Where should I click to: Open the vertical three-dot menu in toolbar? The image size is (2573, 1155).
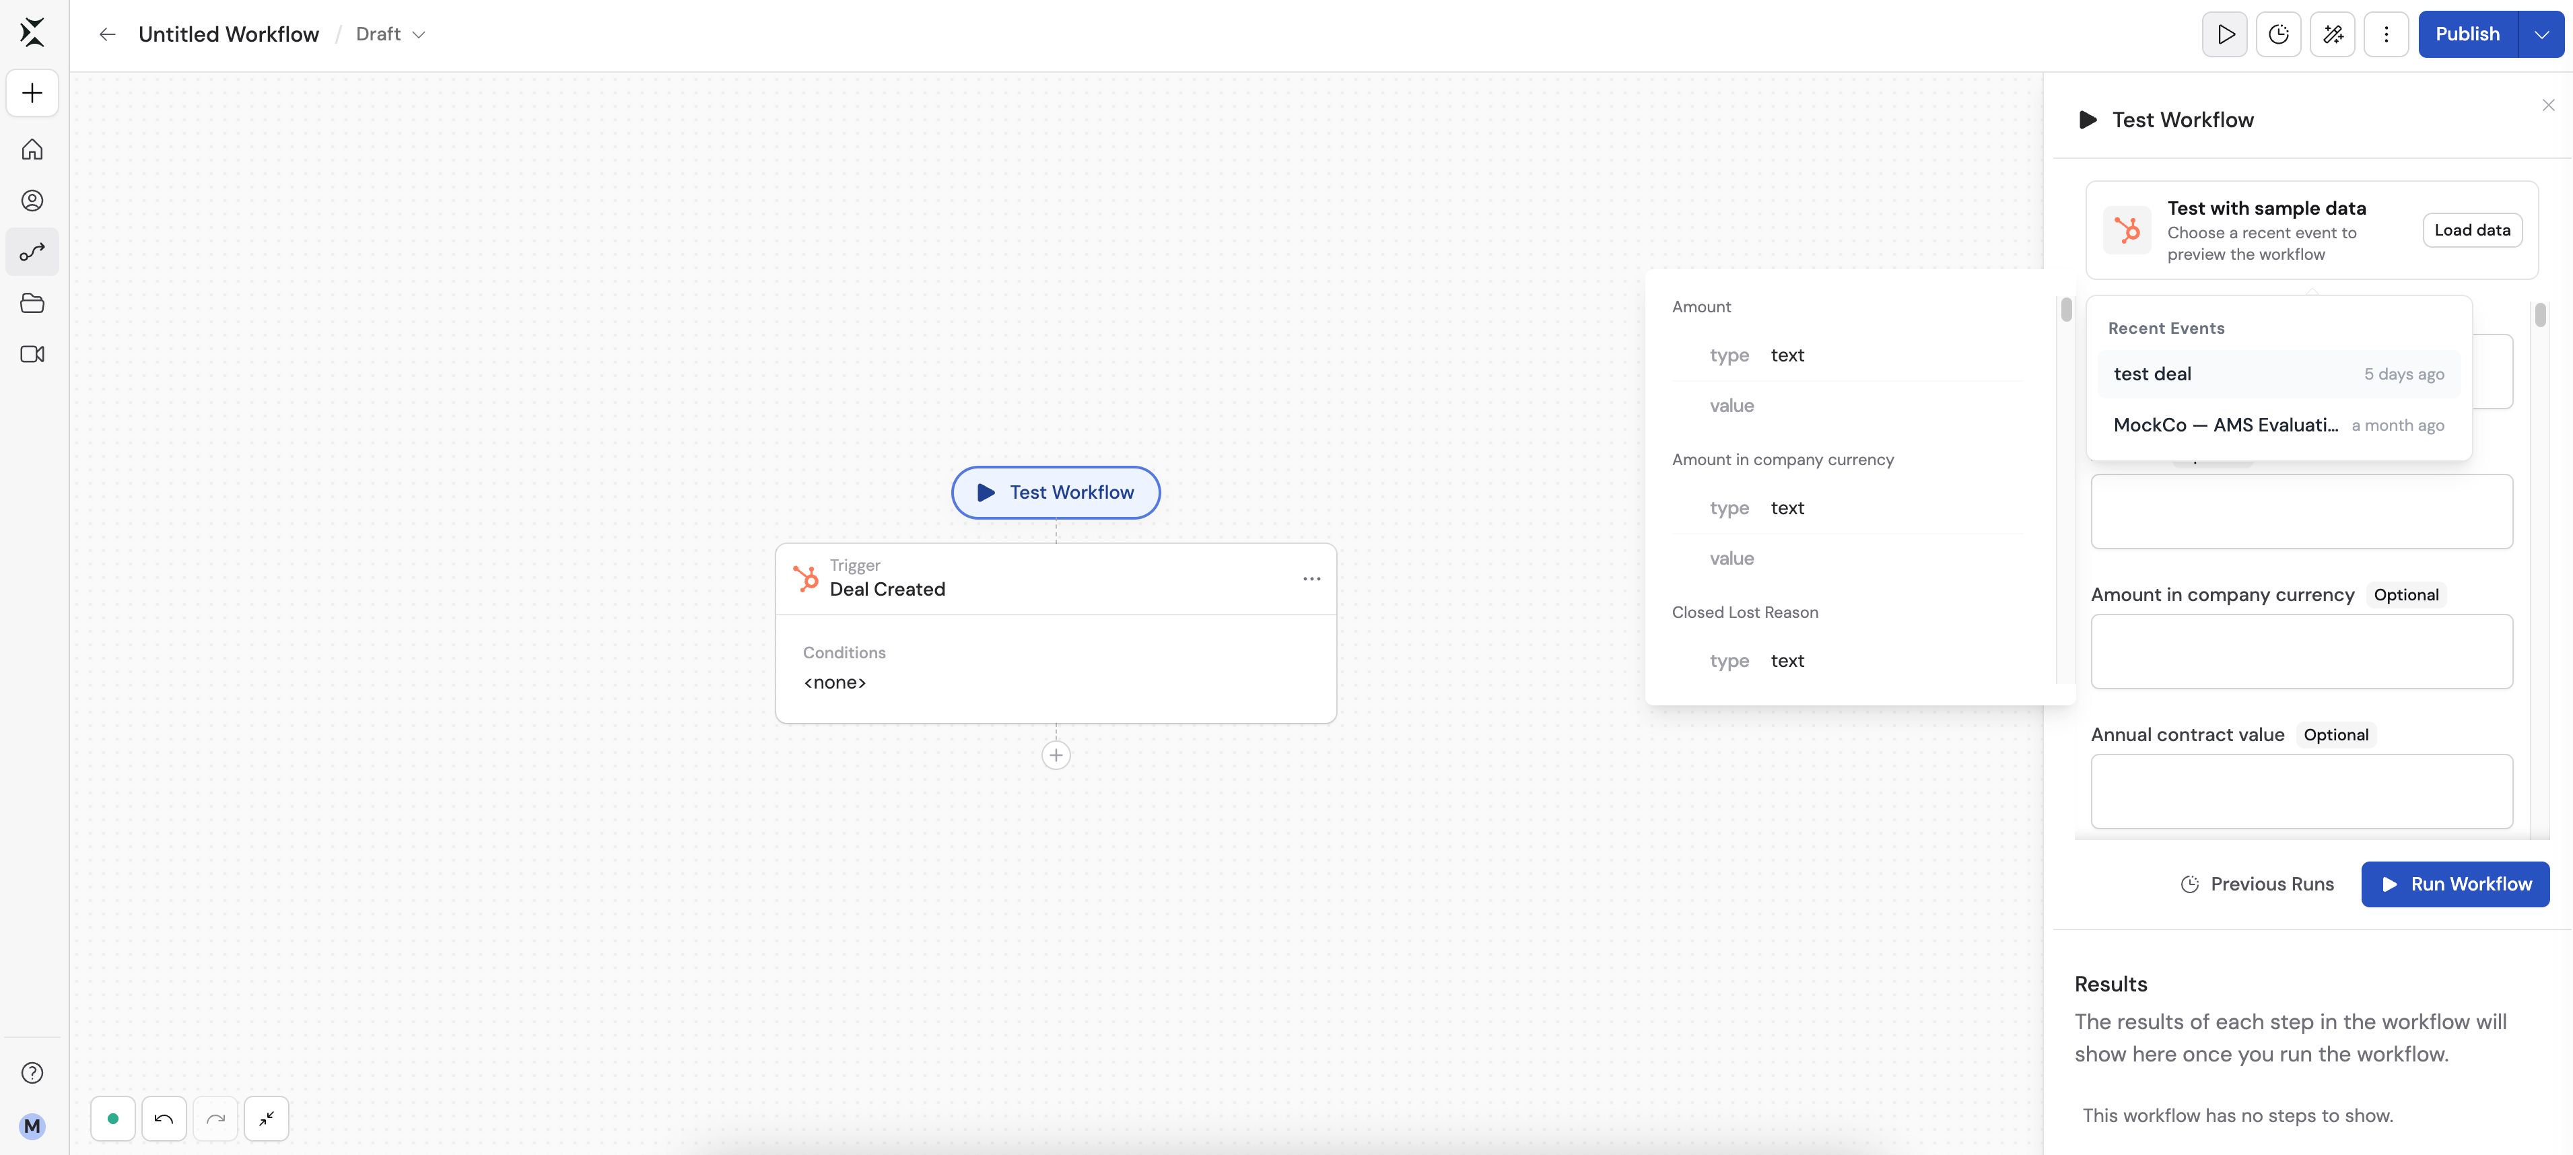[x=2387, y=35]
